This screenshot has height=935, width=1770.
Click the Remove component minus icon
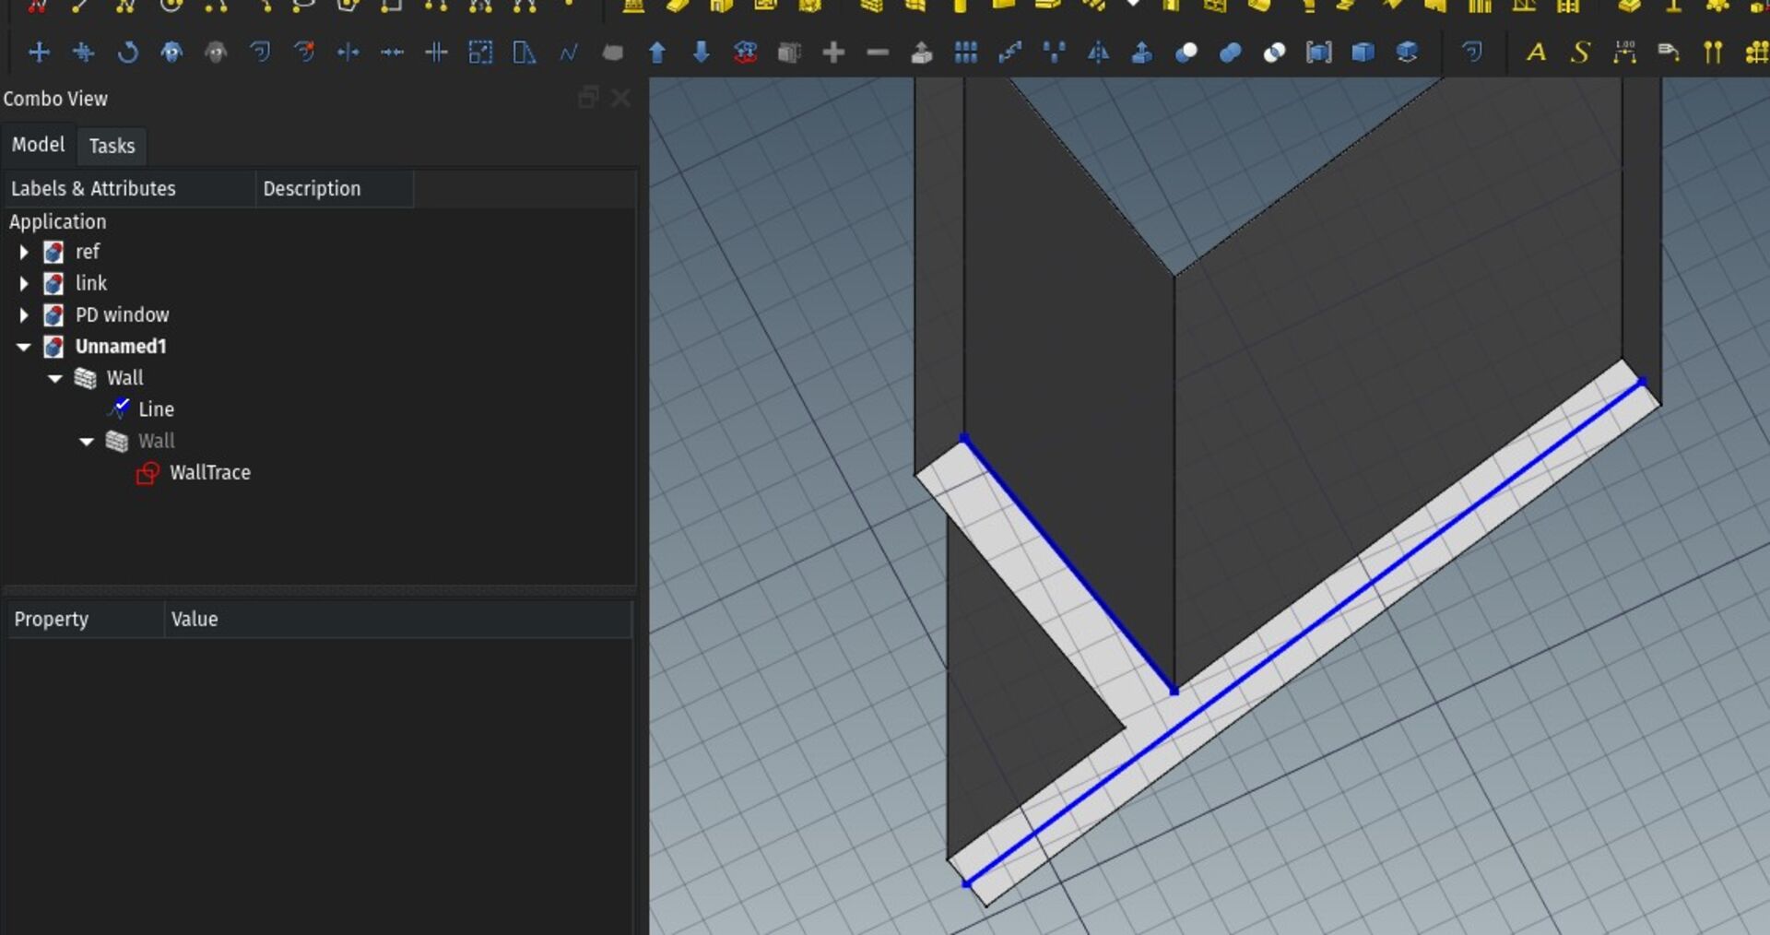click(878, 53)
